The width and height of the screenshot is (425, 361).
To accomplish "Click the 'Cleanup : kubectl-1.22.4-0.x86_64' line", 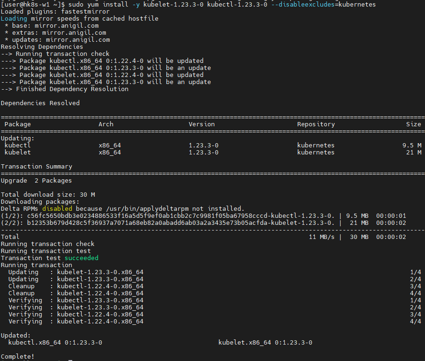I will pos(76,286).
